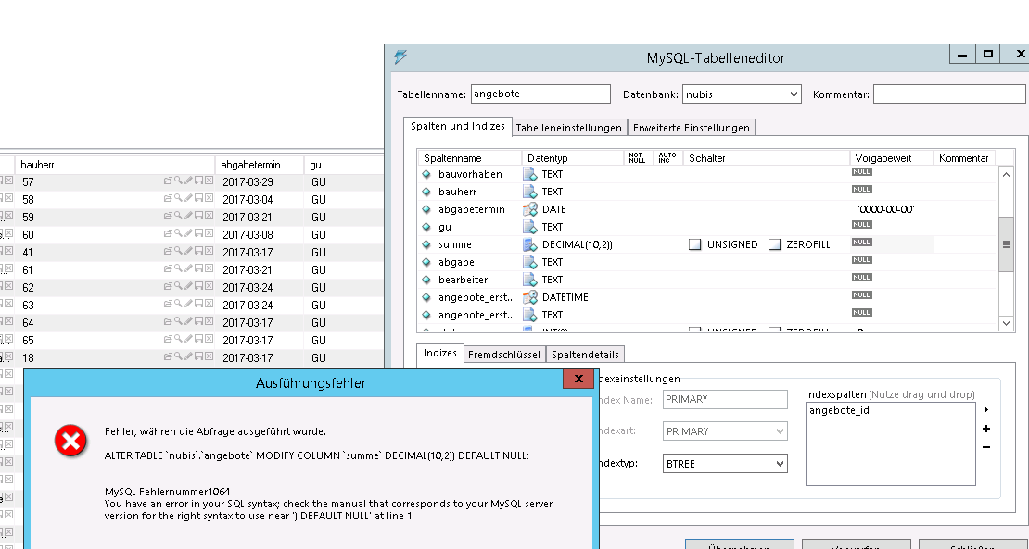This screenshot has height=549, width=1029.
Task: Click the plus icon beside Indexspalten
Action: pyautogui.click(x=985, y=429)
